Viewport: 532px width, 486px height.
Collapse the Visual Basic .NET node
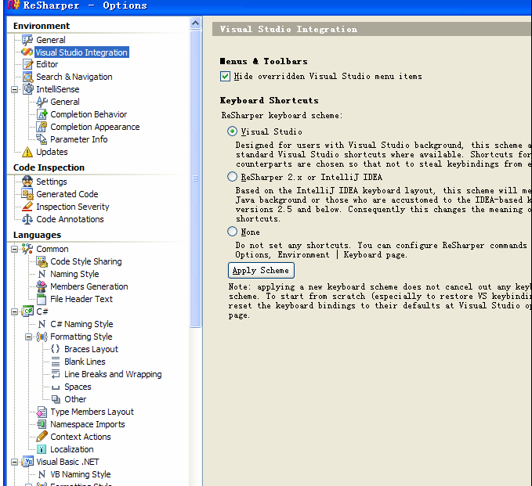[x=15, y=463]
